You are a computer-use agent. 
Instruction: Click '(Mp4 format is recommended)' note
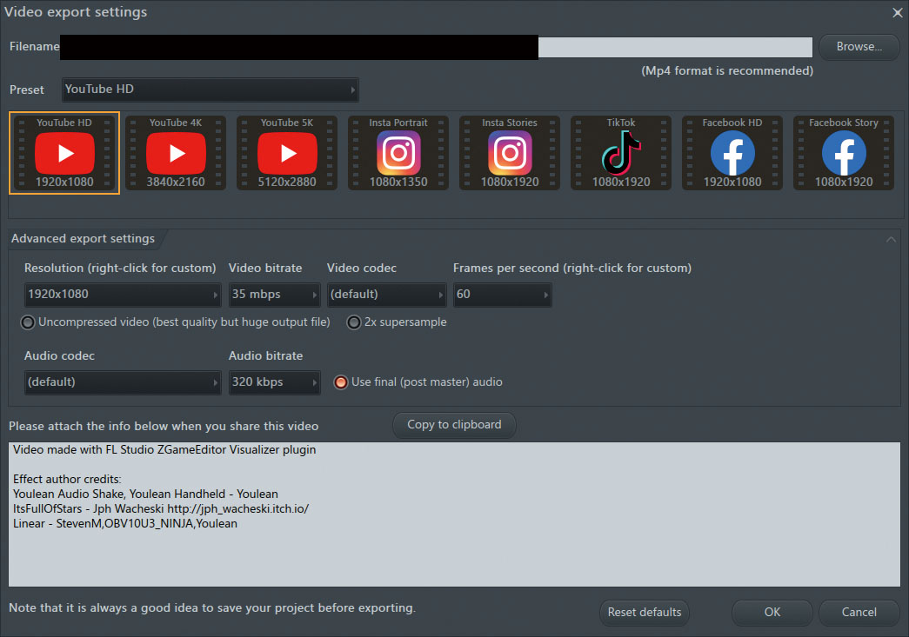(x=727, y=70)
